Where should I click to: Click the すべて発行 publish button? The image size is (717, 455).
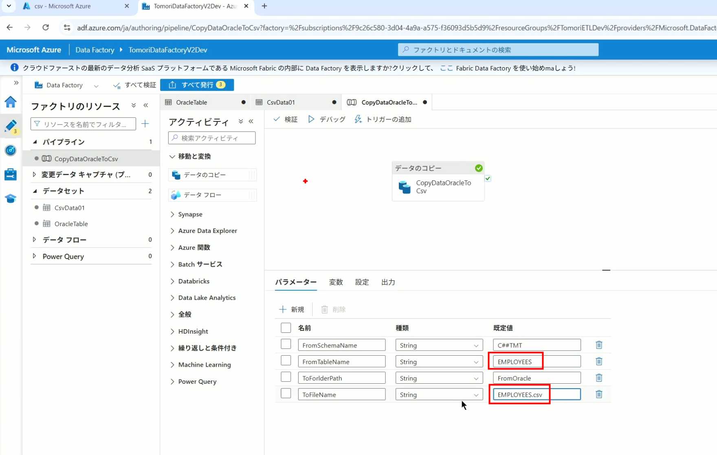point(197,85)
